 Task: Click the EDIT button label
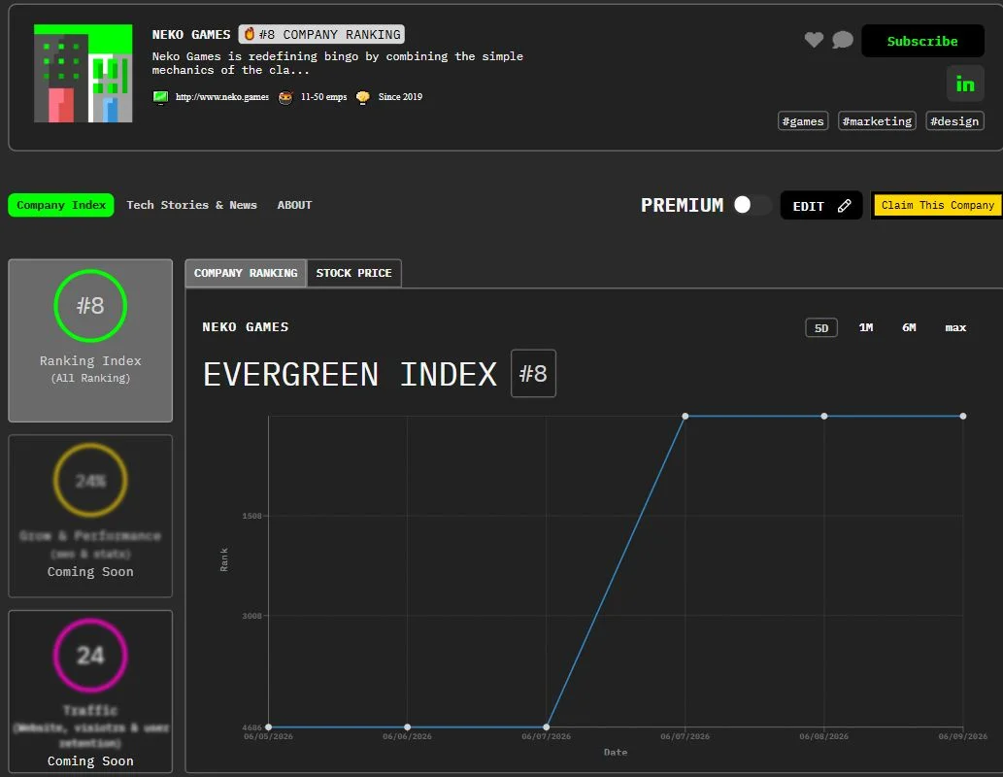click(808, 206)
